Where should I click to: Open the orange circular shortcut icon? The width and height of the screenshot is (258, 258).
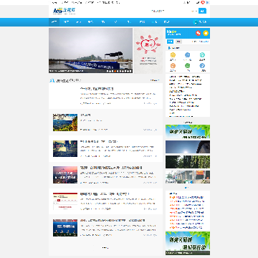tap(173, 66)
